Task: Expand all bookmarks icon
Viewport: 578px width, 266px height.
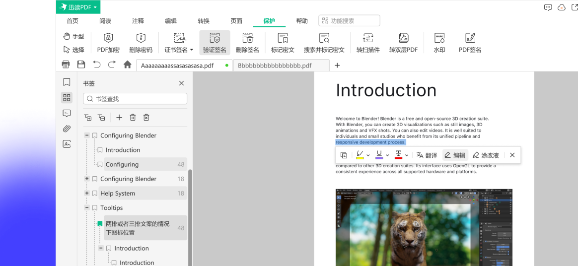Action: click(x=88, y=118)
